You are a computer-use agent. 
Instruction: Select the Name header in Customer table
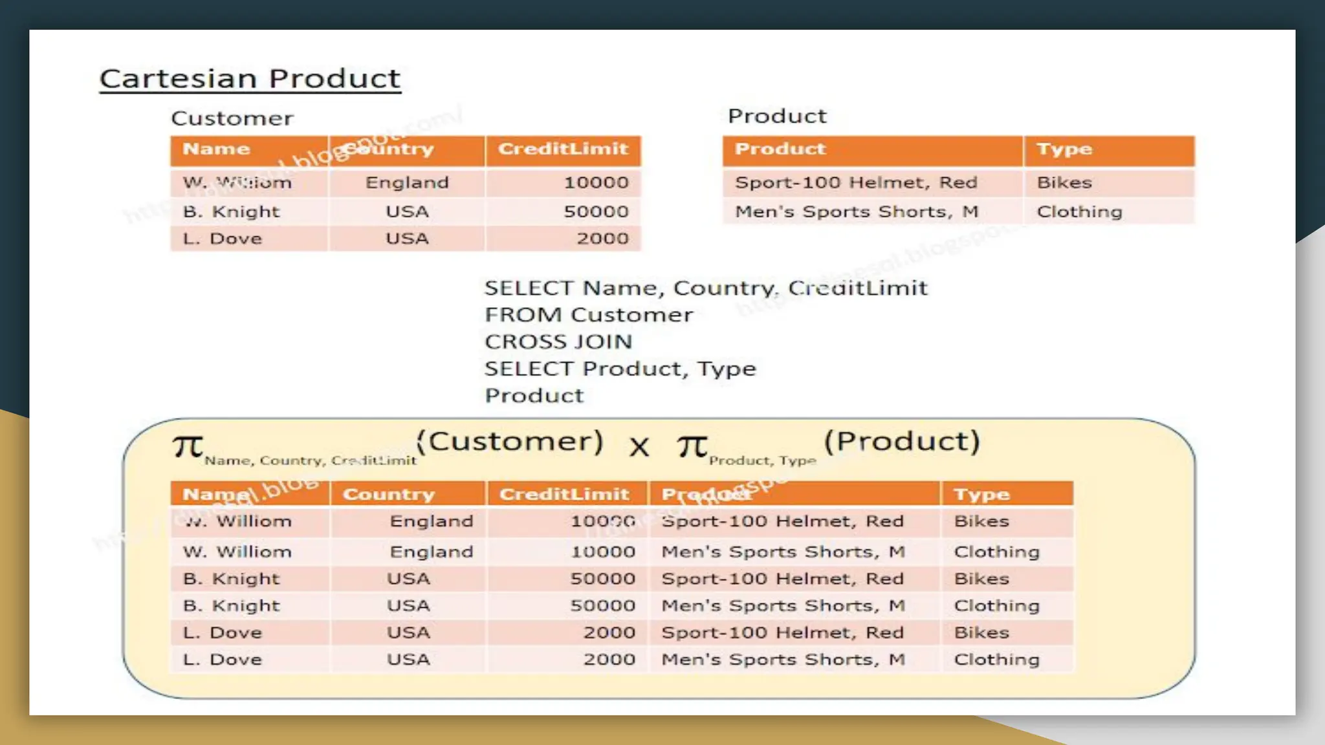[216, 149]
